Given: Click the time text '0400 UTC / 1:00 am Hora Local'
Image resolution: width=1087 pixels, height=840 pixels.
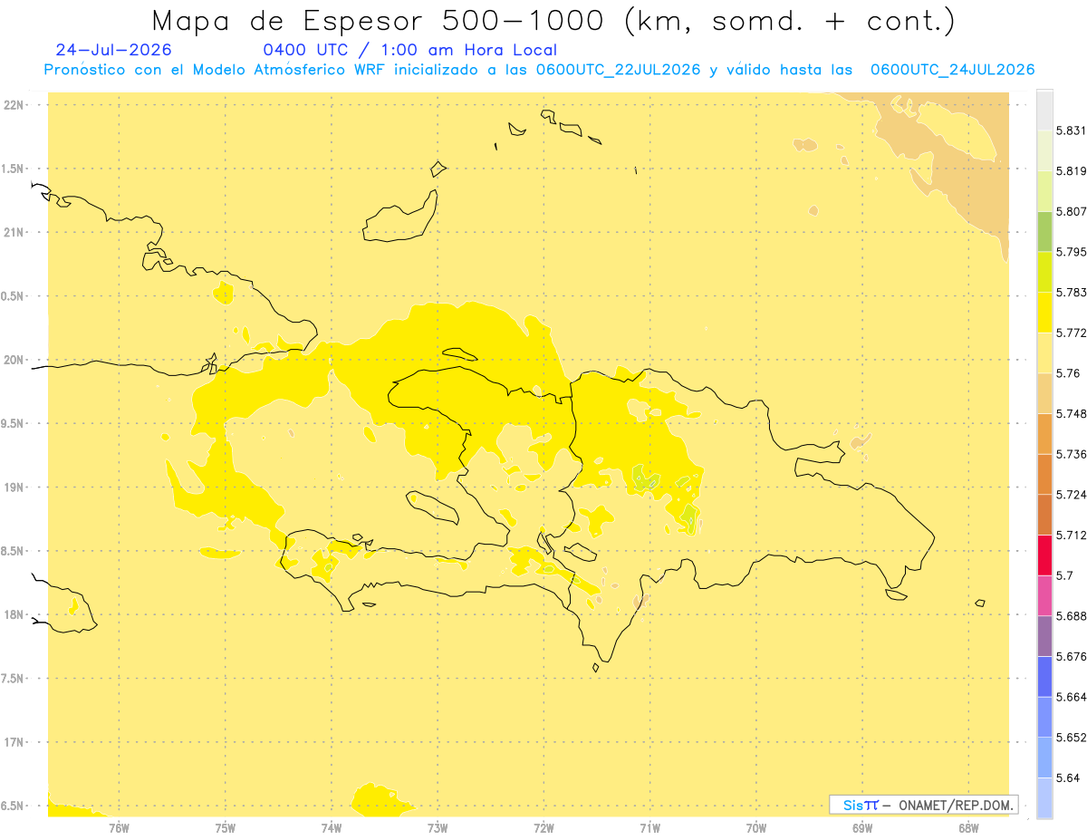Looking at the screenshot, I should (409, 50).
